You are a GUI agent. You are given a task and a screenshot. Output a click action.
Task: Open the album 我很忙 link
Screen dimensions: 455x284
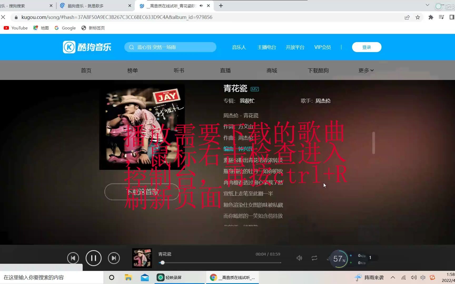point(247,101)
